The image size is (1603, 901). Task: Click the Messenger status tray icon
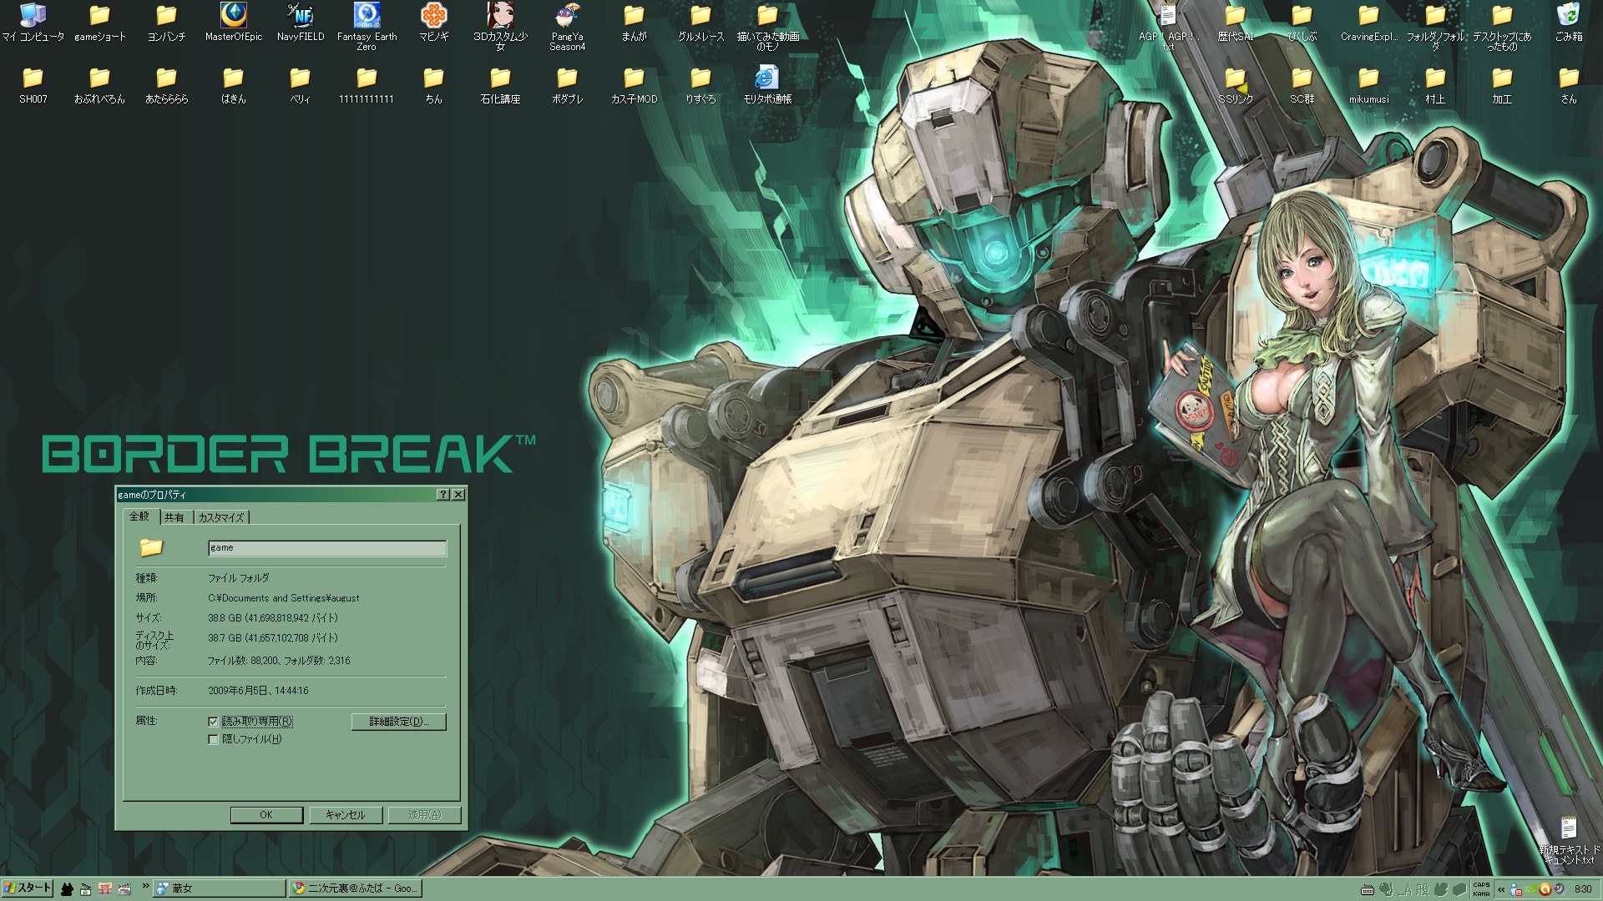(x=1515, y=889)
